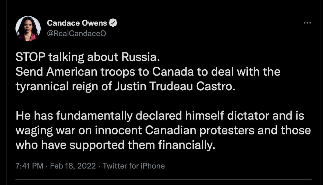Open the @RealCandaceO handle link

(x=75, y=33)
